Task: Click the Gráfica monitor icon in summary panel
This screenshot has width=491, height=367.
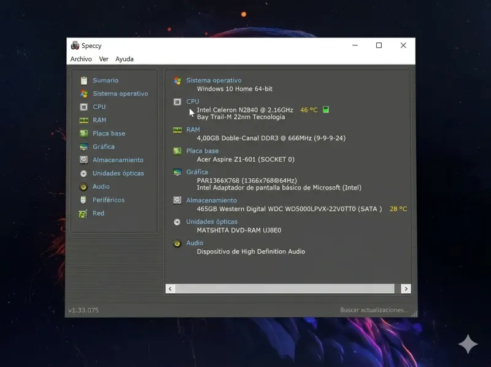Action: click(x=177, y=172)
